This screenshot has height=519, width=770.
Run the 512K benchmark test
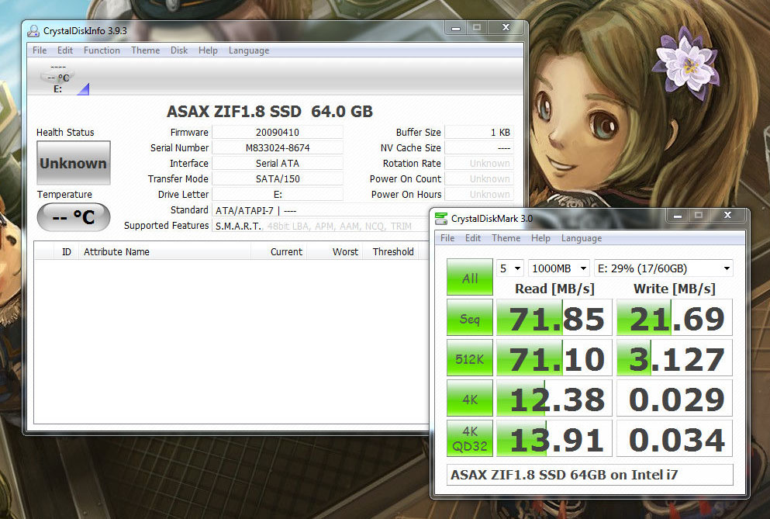(470, 358)
